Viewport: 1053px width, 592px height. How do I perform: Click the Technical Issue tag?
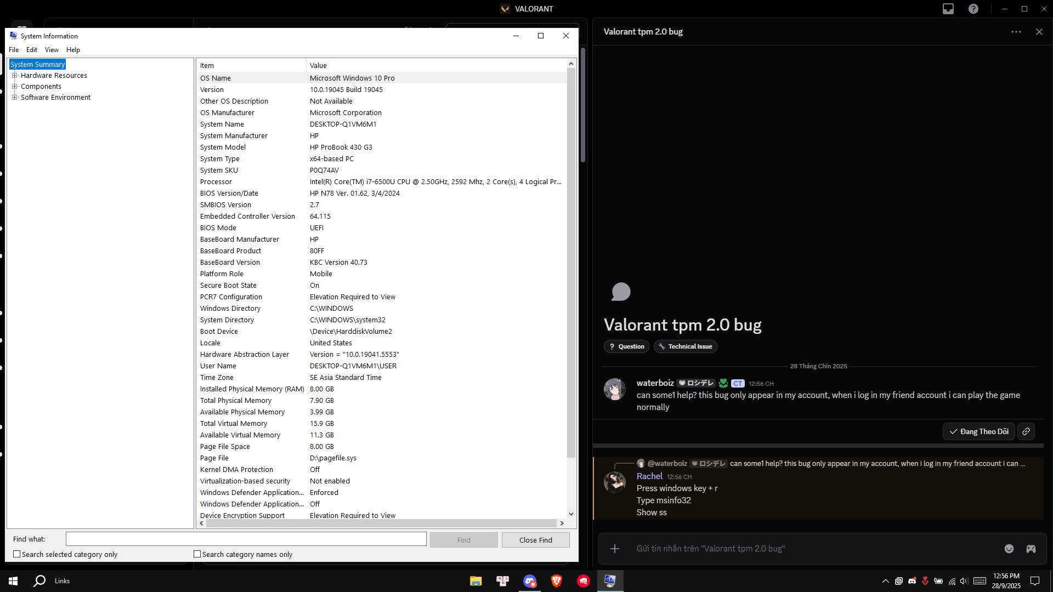coord(685,346)
